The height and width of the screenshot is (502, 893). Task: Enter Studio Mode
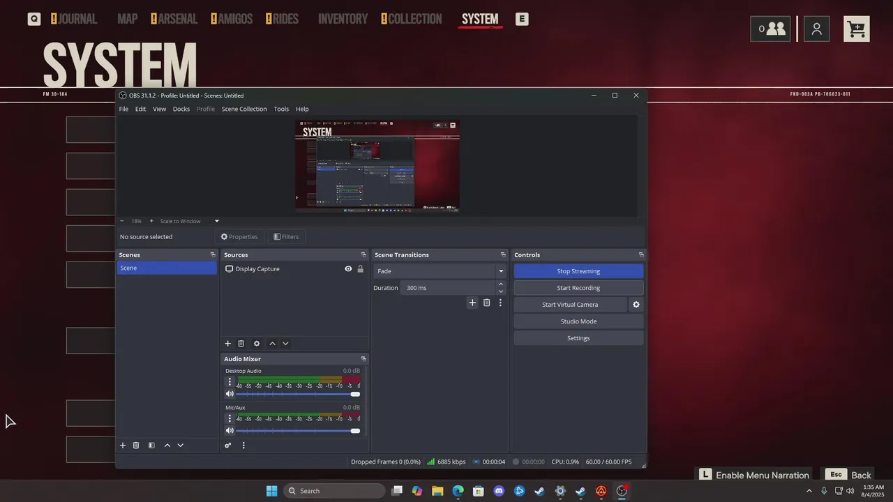[578, 321]
